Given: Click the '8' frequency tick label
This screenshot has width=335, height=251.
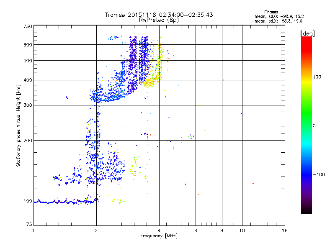Looking at the screenshot, I should 222,231.
